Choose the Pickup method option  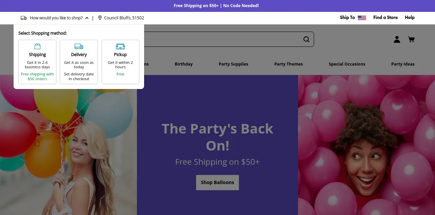(x=120, y=62)
